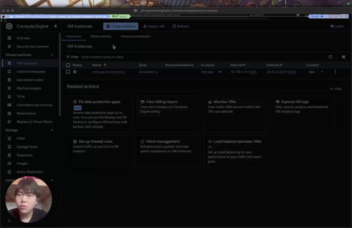
Task: Open the SSH connect options dropdown arrow
Action: 322,72
